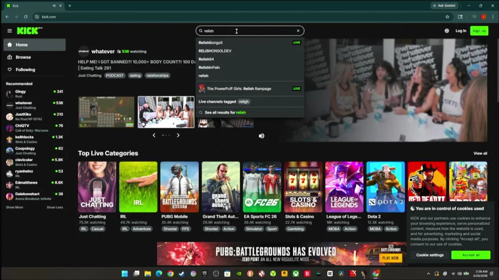
Task: Select Relish94 search suggestion
Action: tap(250, 59)
